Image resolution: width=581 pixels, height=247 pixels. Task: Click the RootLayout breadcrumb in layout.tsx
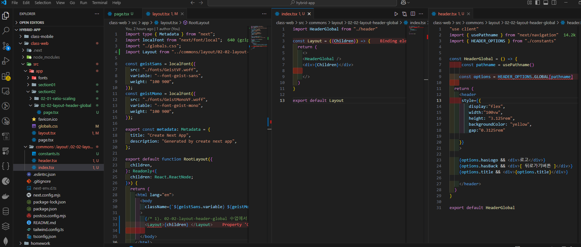(199, 23)
